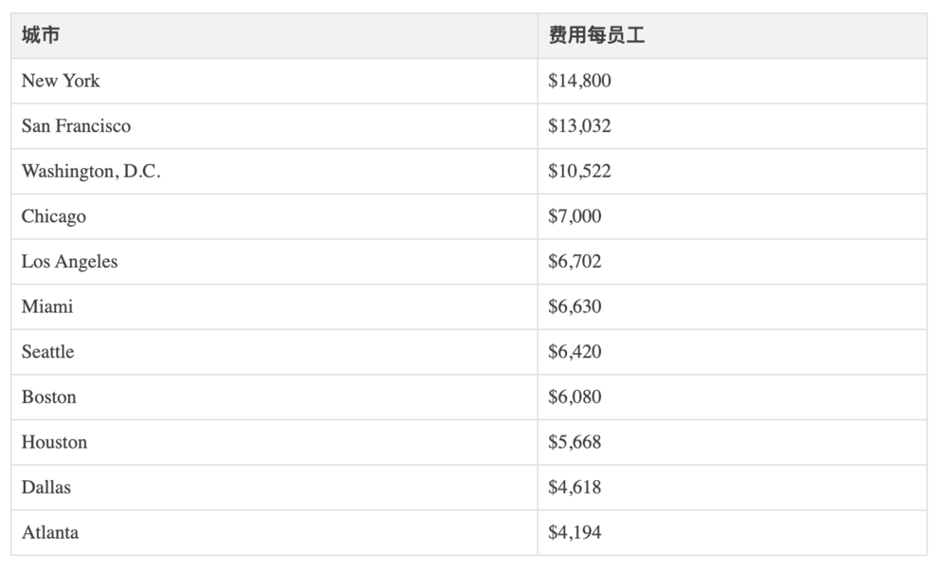
Task: Select the Miami city cell
Action: click(47, 306)
